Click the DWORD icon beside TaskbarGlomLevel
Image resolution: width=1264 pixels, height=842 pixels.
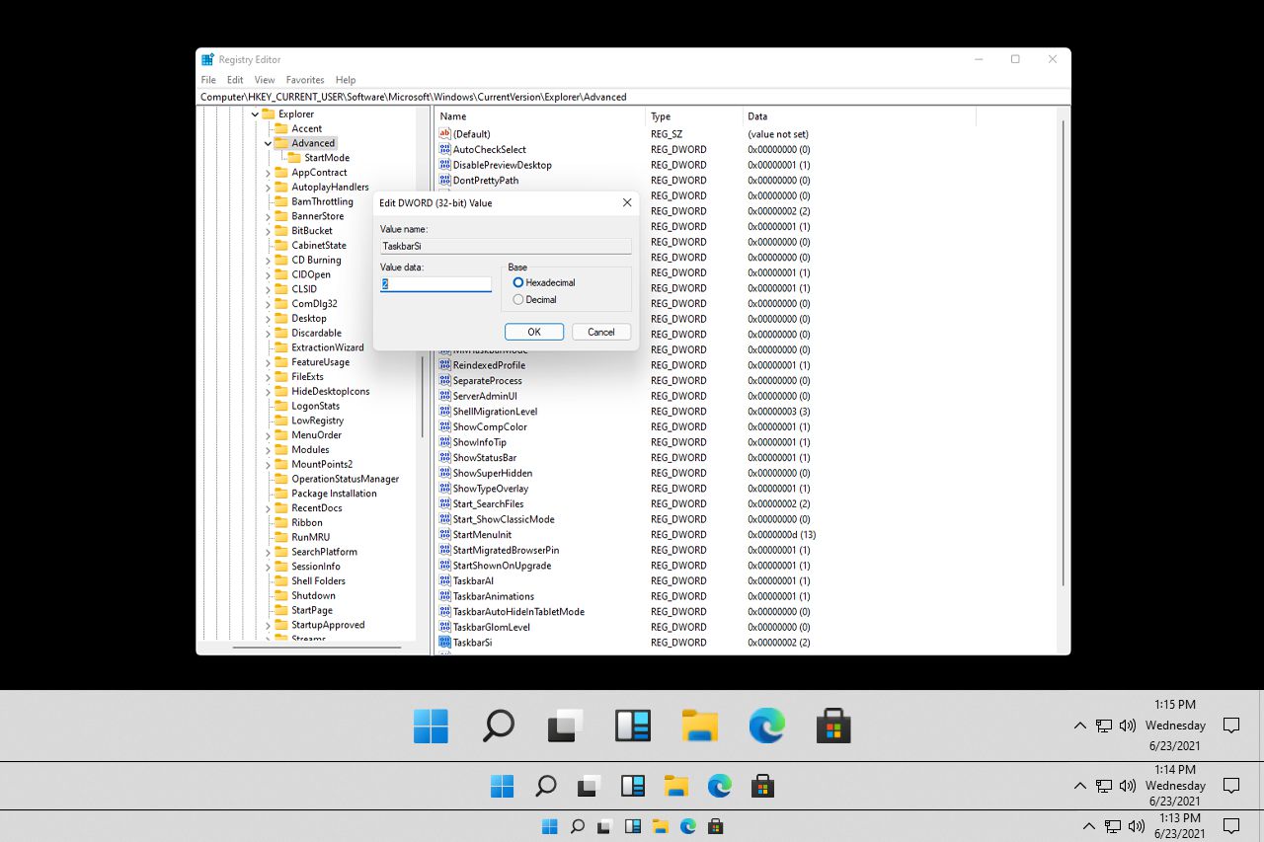click(x=444, y=627)
